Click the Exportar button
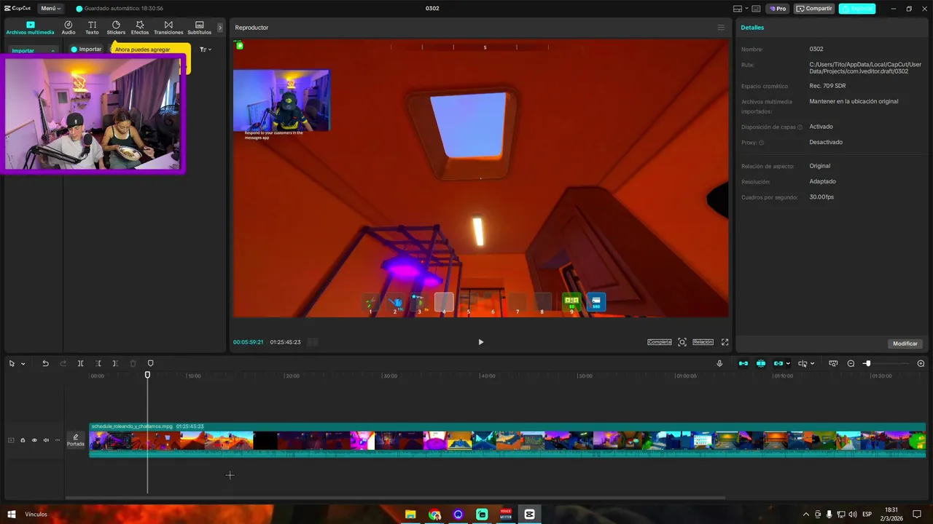This screenshot has width=933, height=524. tap(857, 9)
